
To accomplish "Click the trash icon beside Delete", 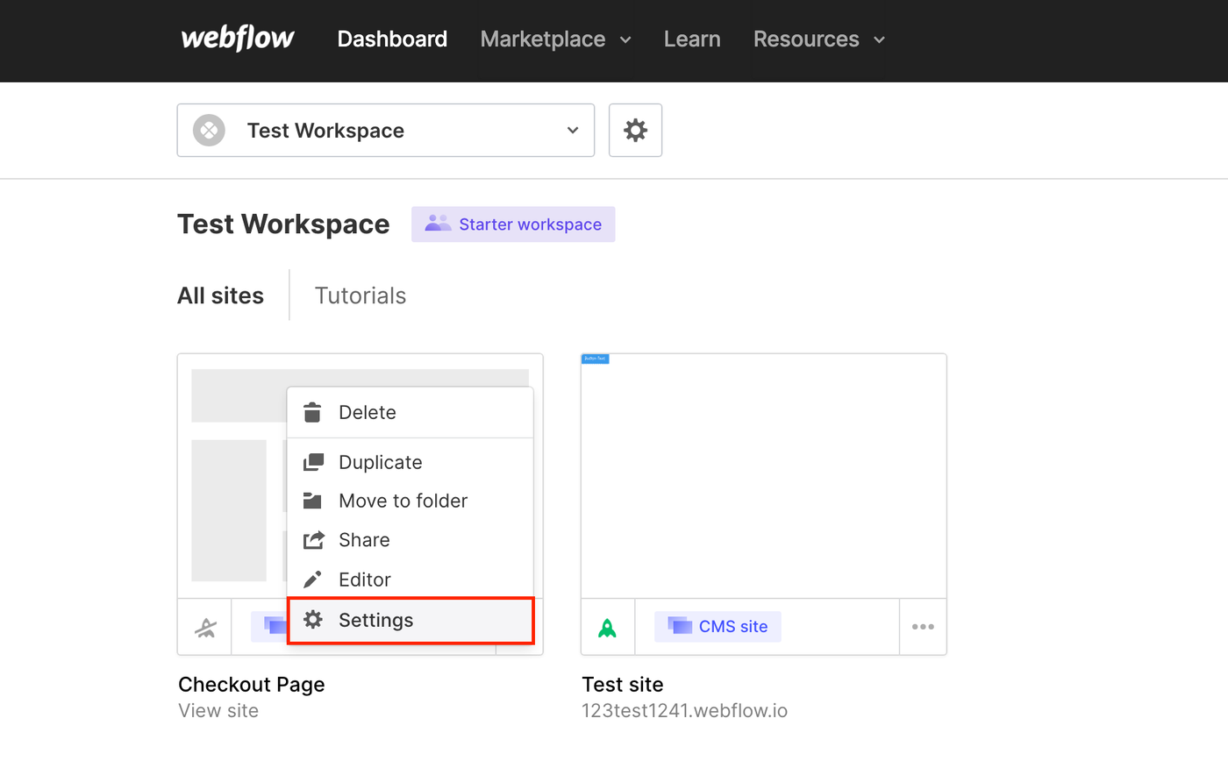I will (313, 412).
